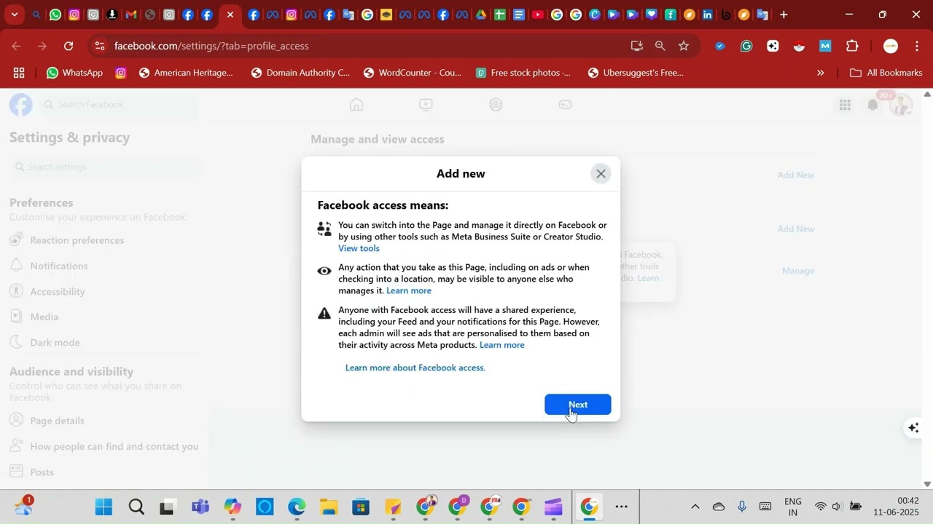Switch to the LinkedIn browser tab
Image resolution: width=933 pixels, height=524 pixels.
click(x=708, y=15)
